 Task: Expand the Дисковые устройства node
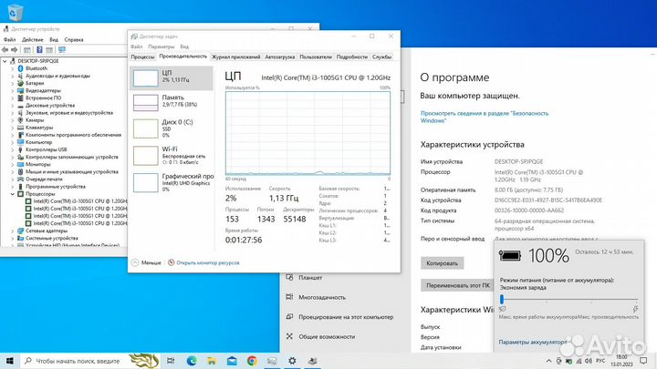coord(13,106)
